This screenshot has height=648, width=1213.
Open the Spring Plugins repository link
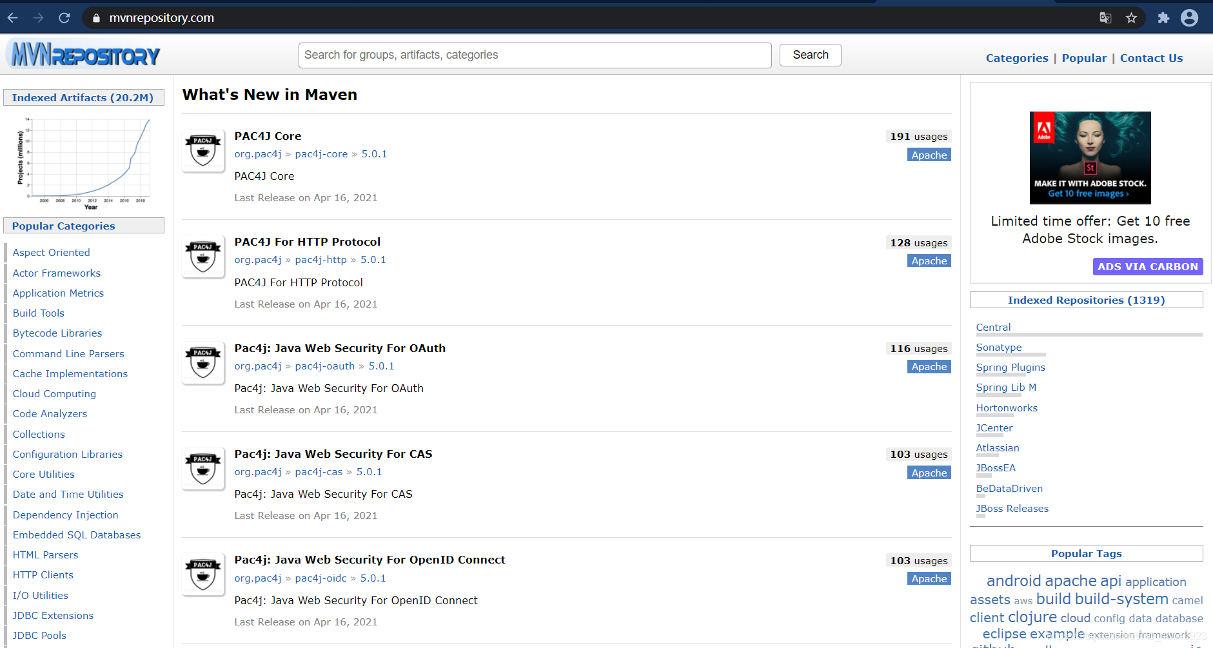[1011, 368]
